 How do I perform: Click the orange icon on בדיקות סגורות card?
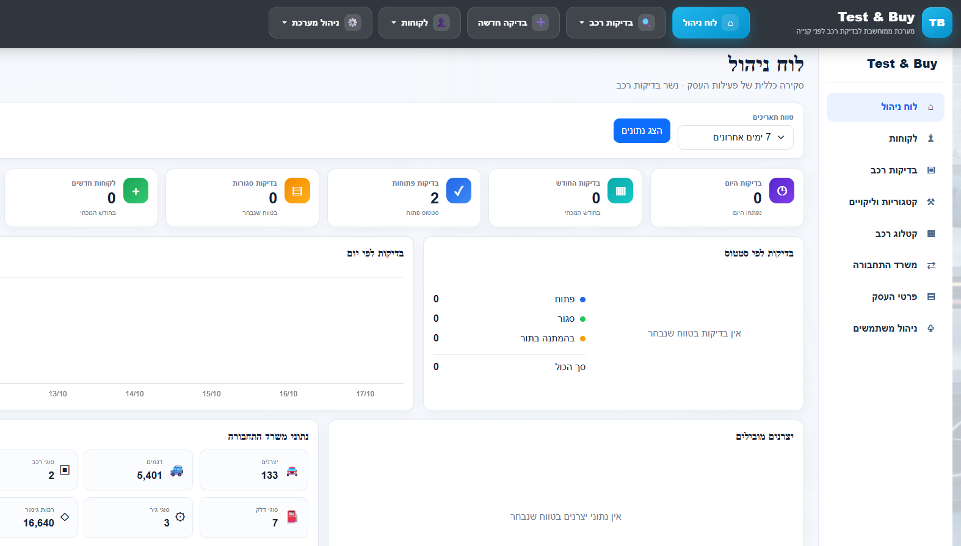tap(297, 191)
